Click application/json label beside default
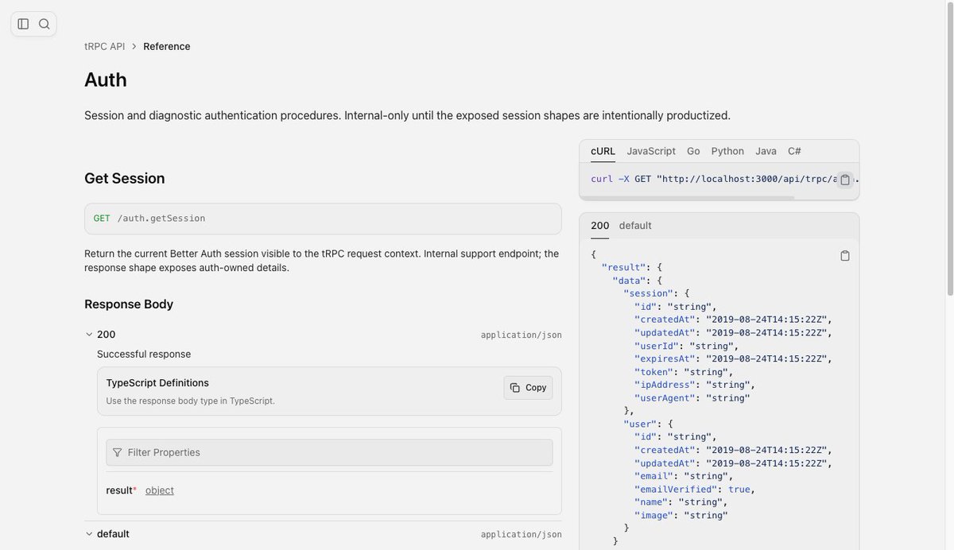This screenshot has height=550, width=954. point(522,535)
